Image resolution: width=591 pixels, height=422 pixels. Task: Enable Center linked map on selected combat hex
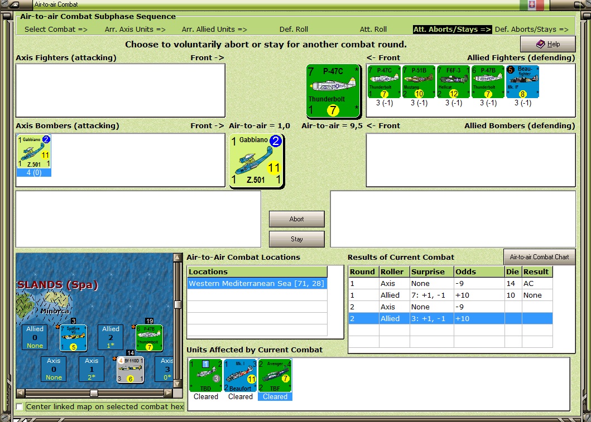pos(20,406)
